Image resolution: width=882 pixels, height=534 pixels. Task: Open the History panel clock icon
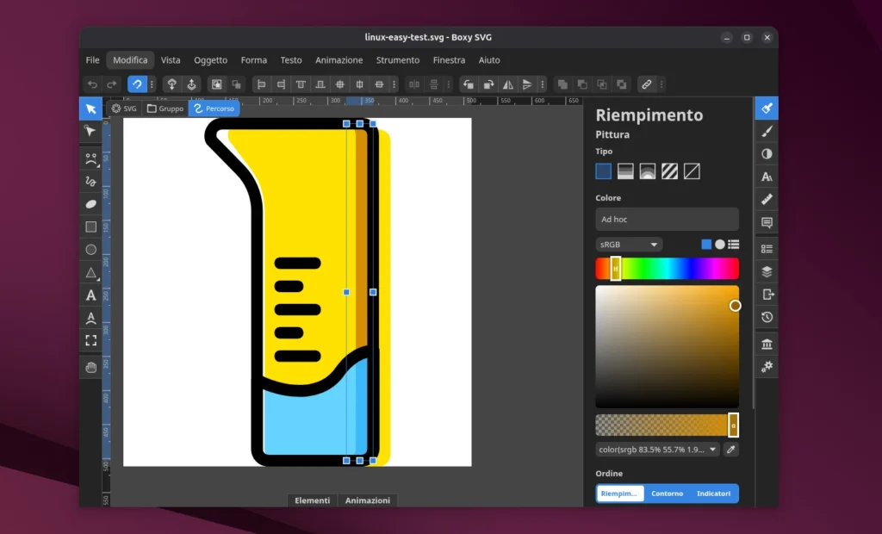(767, 317)
